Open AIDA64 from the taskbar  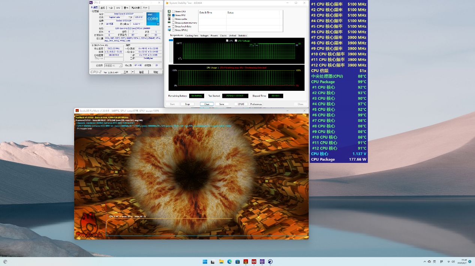[254, 262]
